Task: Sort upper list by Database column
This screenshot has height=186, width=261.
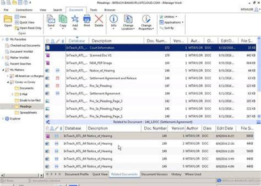Action: (78, 41)
